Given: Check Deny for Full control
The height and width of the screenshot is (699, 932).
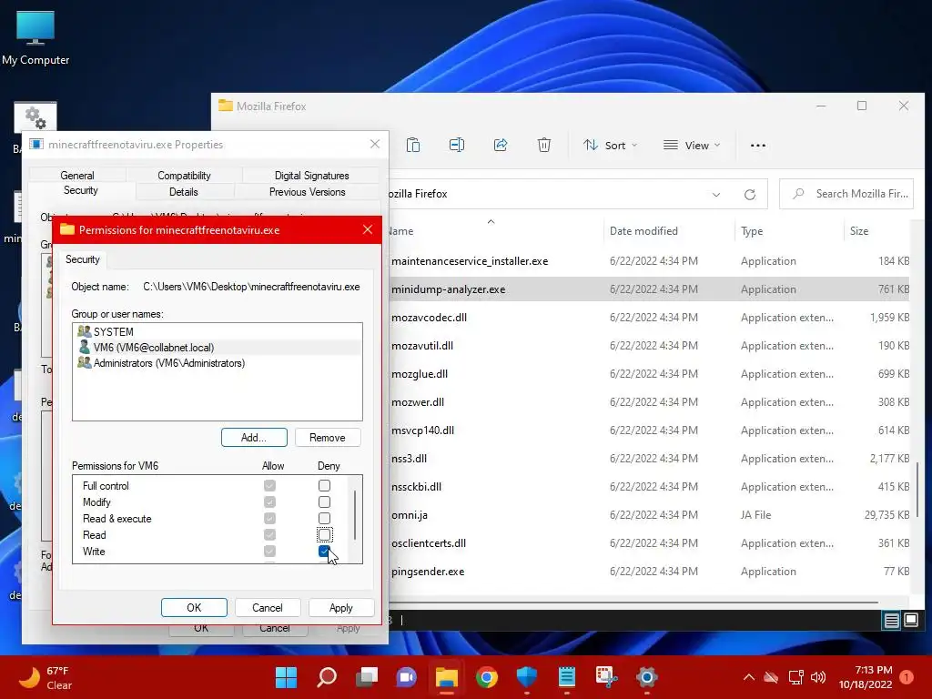Looking at the screenshot, I should [x=324, y=486].
